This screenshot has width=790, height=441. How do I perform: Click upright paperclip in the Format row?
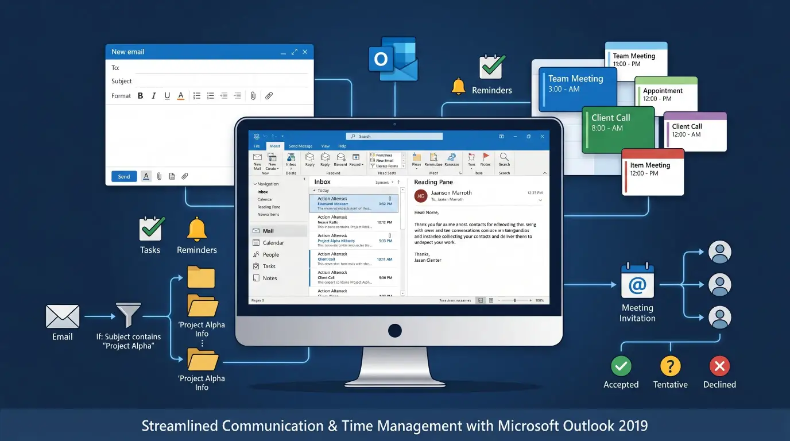coord(253,96)
